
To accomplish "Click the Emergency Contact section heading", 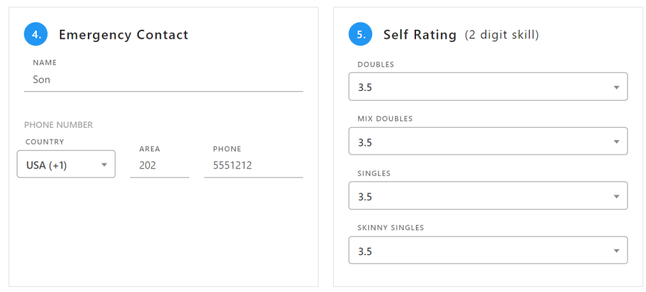I will 123,35.
